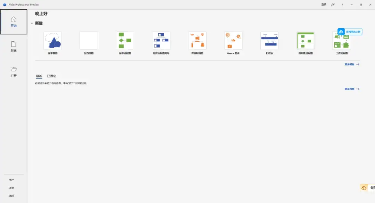Select the 基本流程图 template icon
This screenshot has width=375, height=203.
coord(125,41)
